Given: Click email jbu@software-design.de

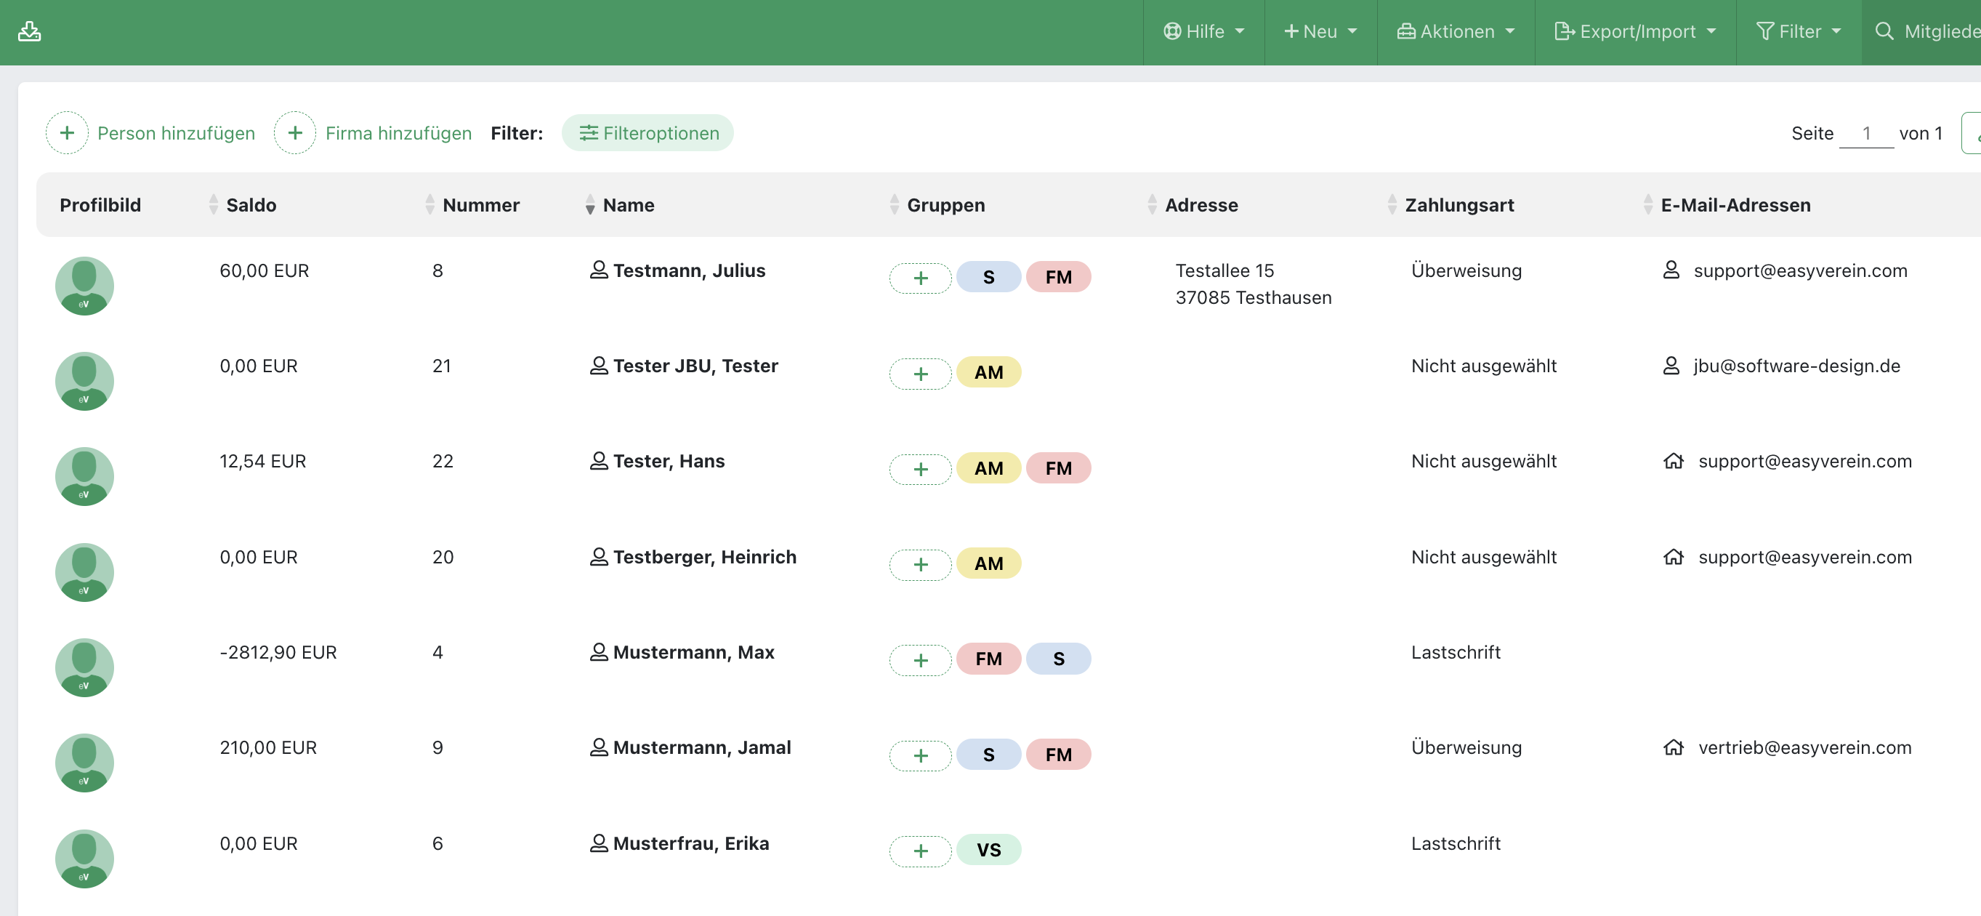Looking at the screenshot, I should [1796, 366].
